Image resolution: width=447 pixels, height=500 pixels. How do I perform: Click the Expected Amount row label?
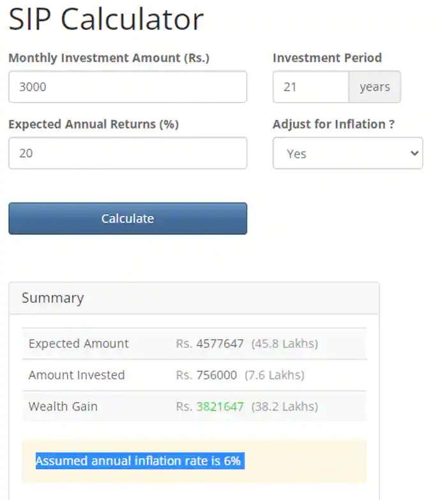[79, 344]
